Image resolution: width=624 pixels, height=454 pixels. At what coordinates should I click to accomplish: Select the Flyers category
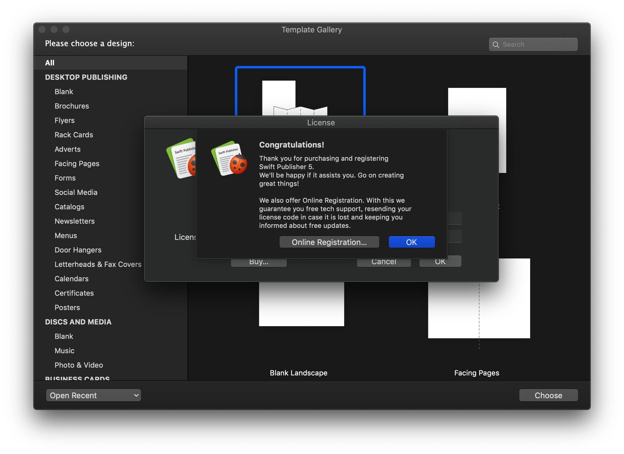64,120
